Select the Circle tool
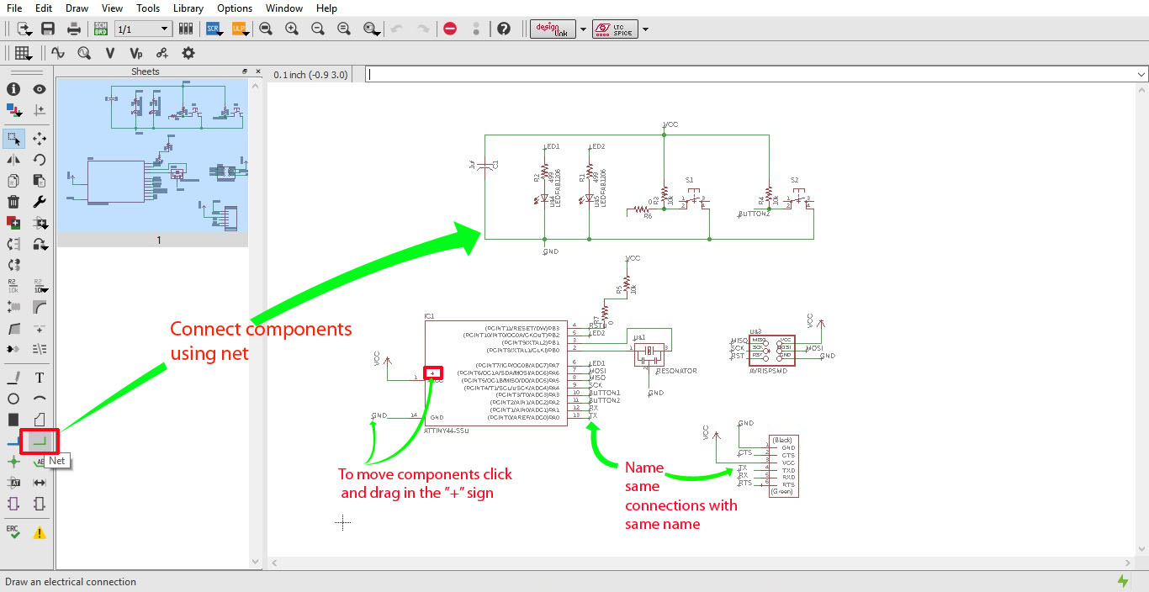 pos(13,399)
